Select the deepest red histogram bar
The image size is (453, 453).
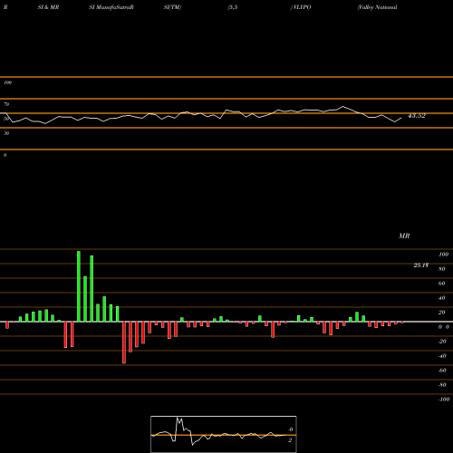pyautogui.click(x=124, y=342)
